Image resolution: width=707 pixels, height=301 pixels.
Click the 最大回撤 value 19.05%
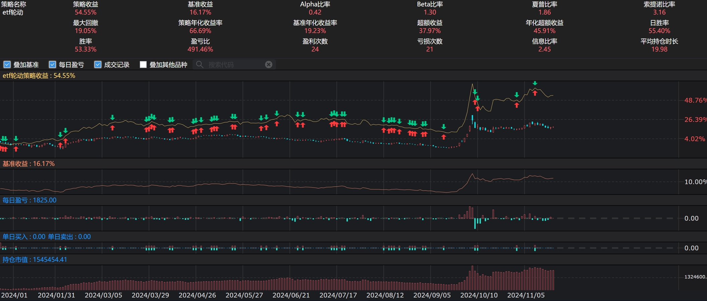click(85, 31)
